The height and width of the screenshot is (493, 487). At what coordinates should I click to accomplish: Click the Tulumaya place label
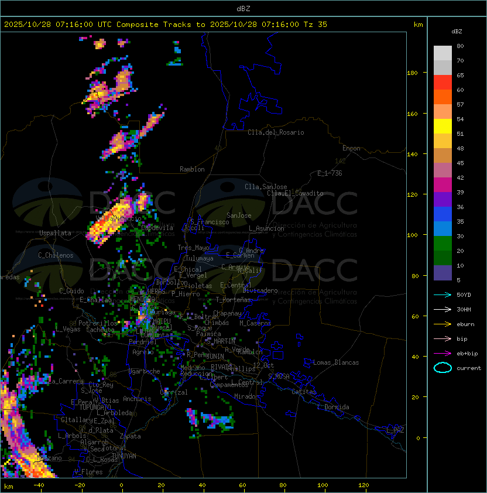click(200, 258)
